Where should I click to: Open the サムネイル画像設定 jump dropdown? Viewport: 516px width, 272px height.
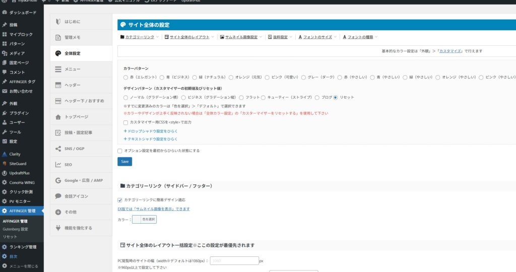click(x=241, y=37)
